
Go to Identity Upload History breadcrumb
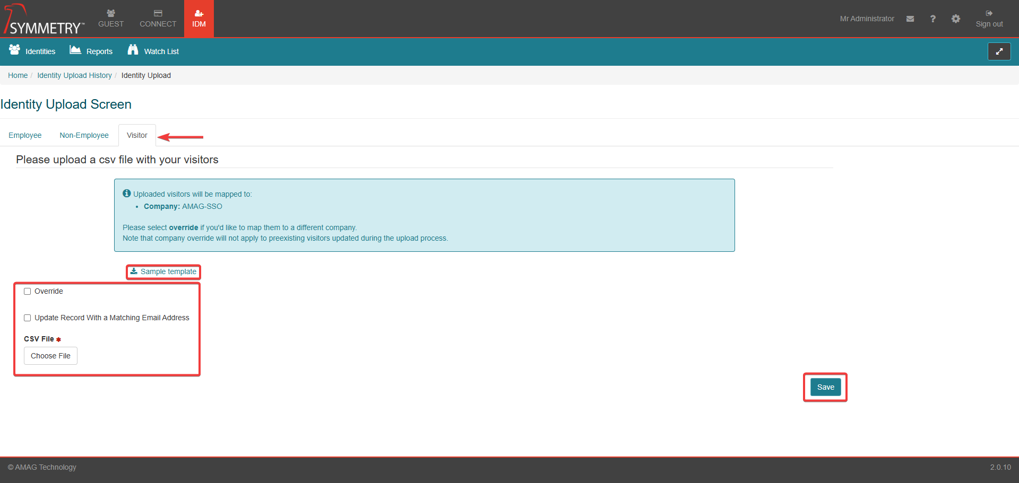click(74, 75)
